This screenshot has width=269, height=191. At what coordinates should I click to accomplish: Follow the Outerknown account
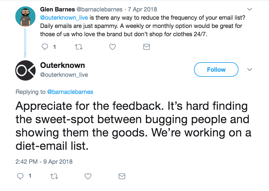(216, 69)
